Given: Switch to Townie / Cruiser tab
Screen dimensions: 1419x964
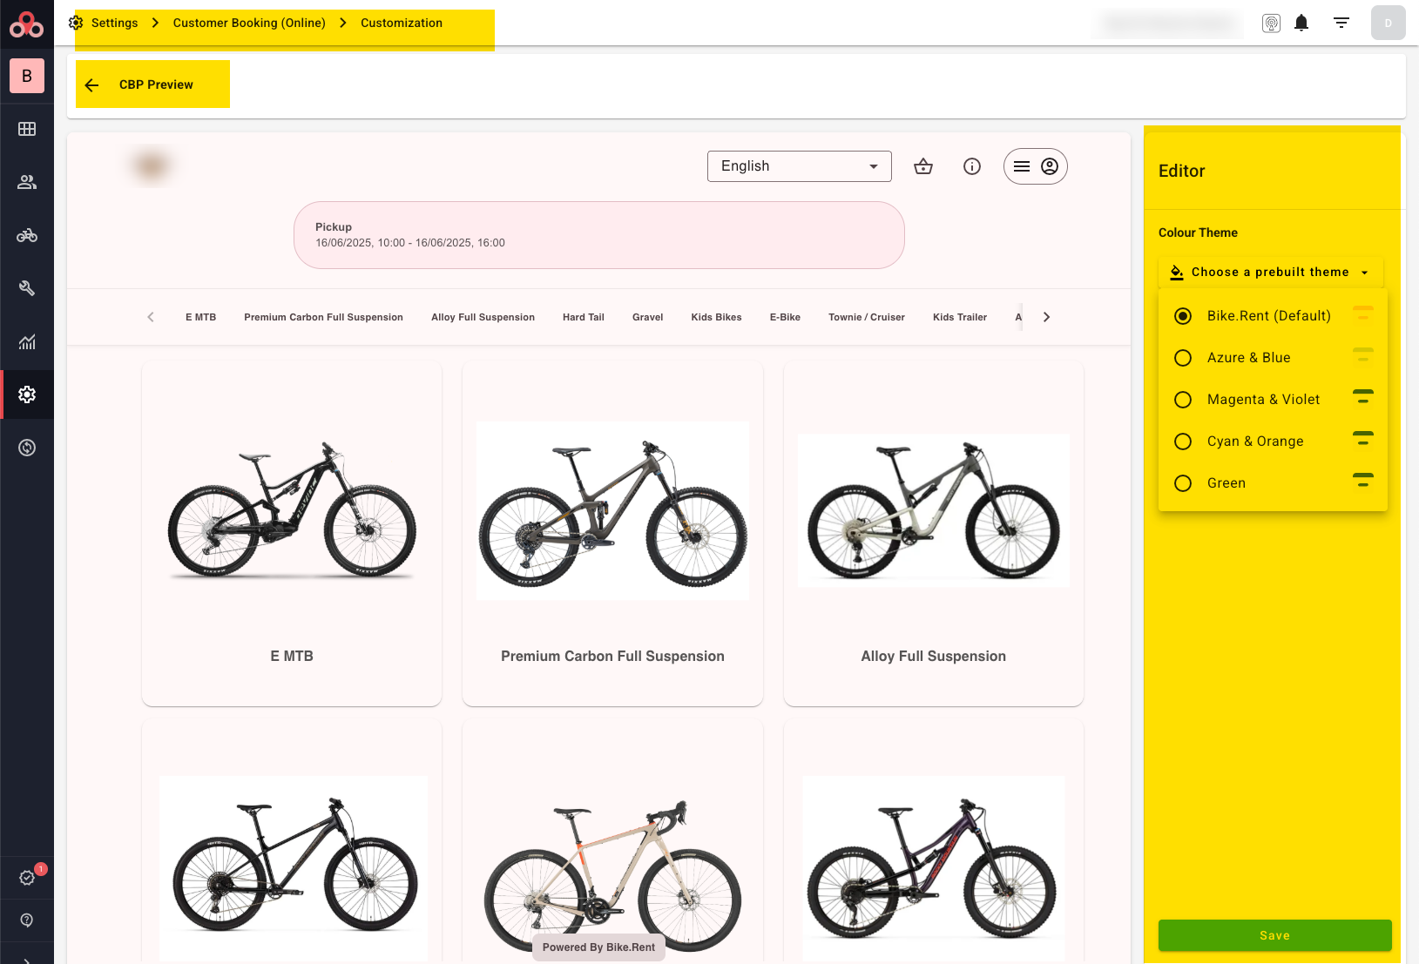Looking at the screenshot, I should click(867, 317).
